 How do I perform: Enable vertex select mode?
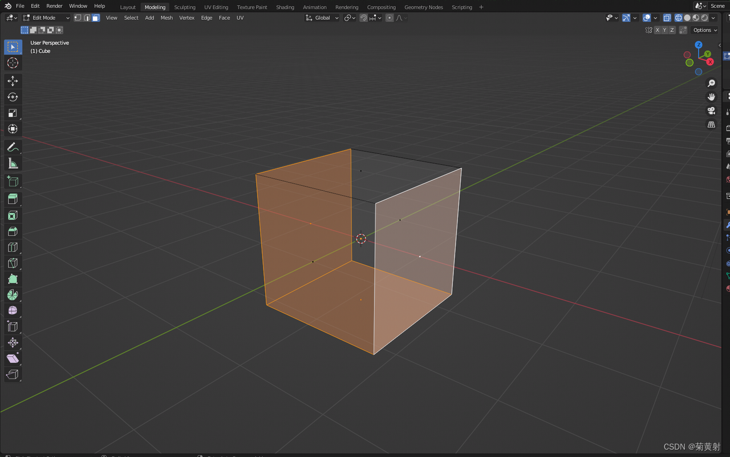point(78,18)
